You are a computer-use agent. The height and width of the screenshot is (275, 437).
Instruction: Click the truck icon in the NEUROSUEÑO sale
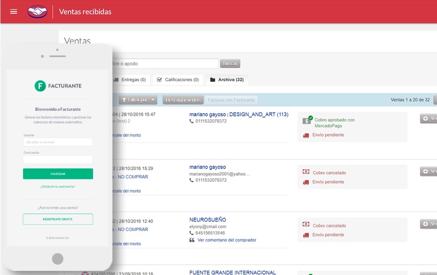point(306,235)
